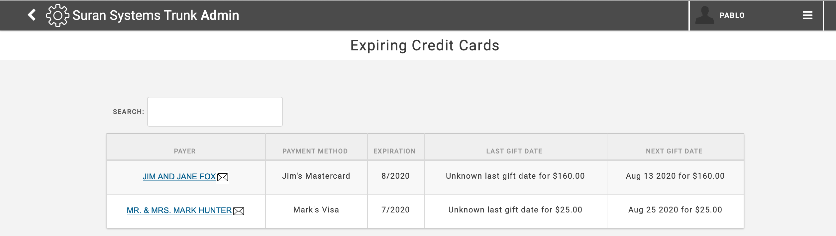The height and width of the screenshot is (236, 836).
Task: Click the Suran Systems Trunk Admin title
Action: [x=156, y=15]
